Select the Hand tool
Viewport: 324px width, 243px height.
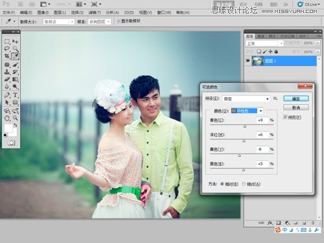[7, 118]
